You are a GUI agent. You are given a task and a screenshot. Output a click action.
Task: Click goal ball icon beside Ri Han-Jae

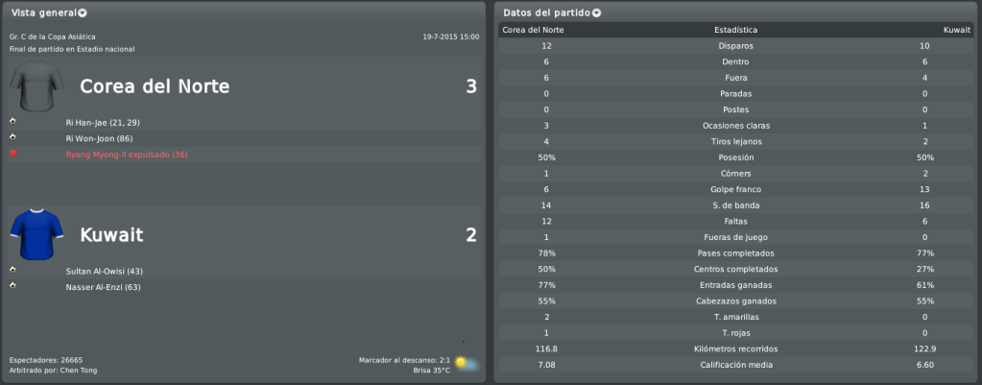point(12,121)
